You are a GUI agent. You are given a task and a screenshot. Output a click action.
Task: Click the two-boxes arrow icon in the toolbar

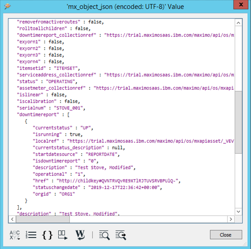tap(63, 235)
